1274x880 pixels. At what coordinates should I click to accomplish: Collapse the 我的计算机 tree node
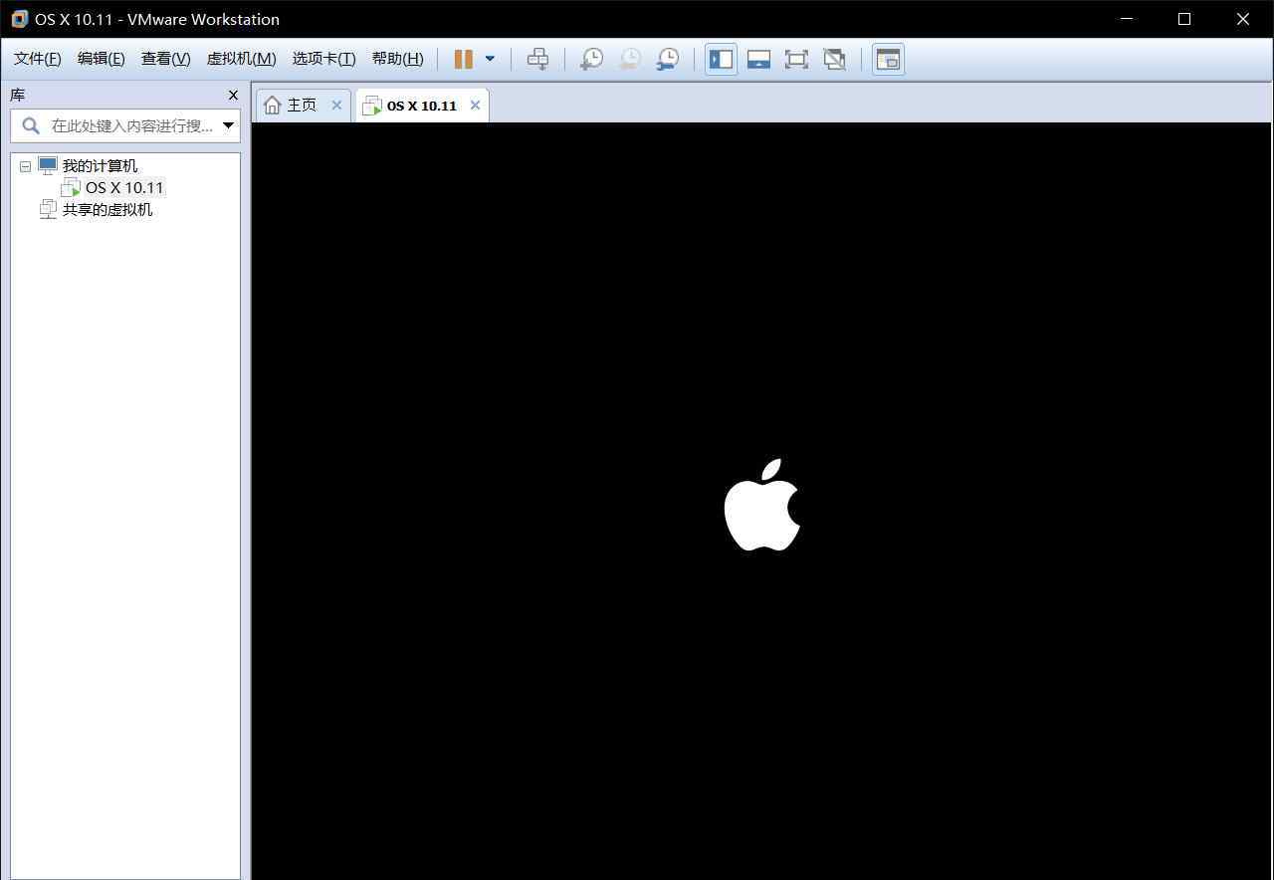point(25,166)
